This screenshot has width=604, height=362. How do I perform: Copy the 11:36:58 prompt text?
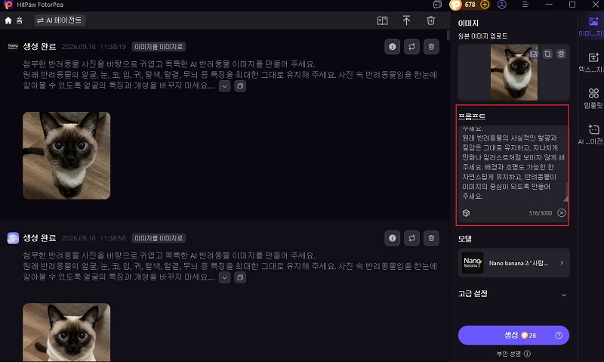coord(240,277)
